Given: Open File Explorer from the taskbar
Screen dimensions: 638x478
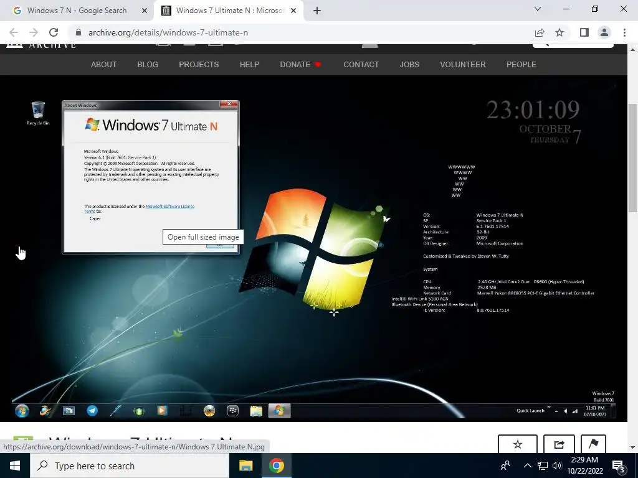Looking at the screenshot, I should click(245, 466).
